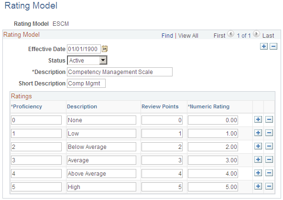Click the Proficiency field containing 5
The height and width of the screenshot is (200, 283).
(36, 187)
